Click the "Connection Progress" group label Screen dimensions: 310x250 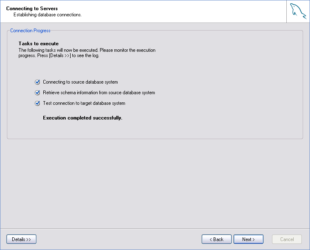coord(30,31)
